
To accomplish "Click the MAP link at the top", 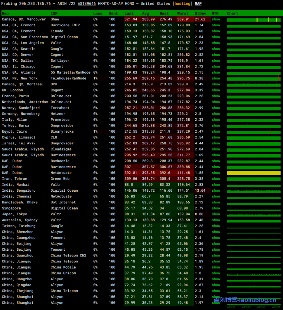I will tap(198, 4).
